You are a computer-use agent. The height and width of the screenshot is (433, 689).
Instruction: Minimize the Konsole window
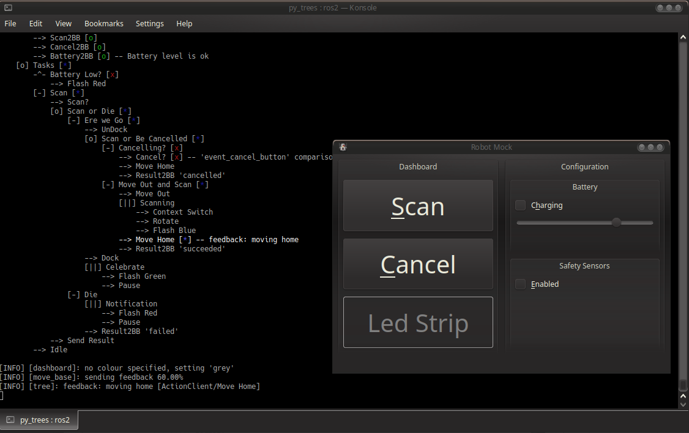click(660, 7)
